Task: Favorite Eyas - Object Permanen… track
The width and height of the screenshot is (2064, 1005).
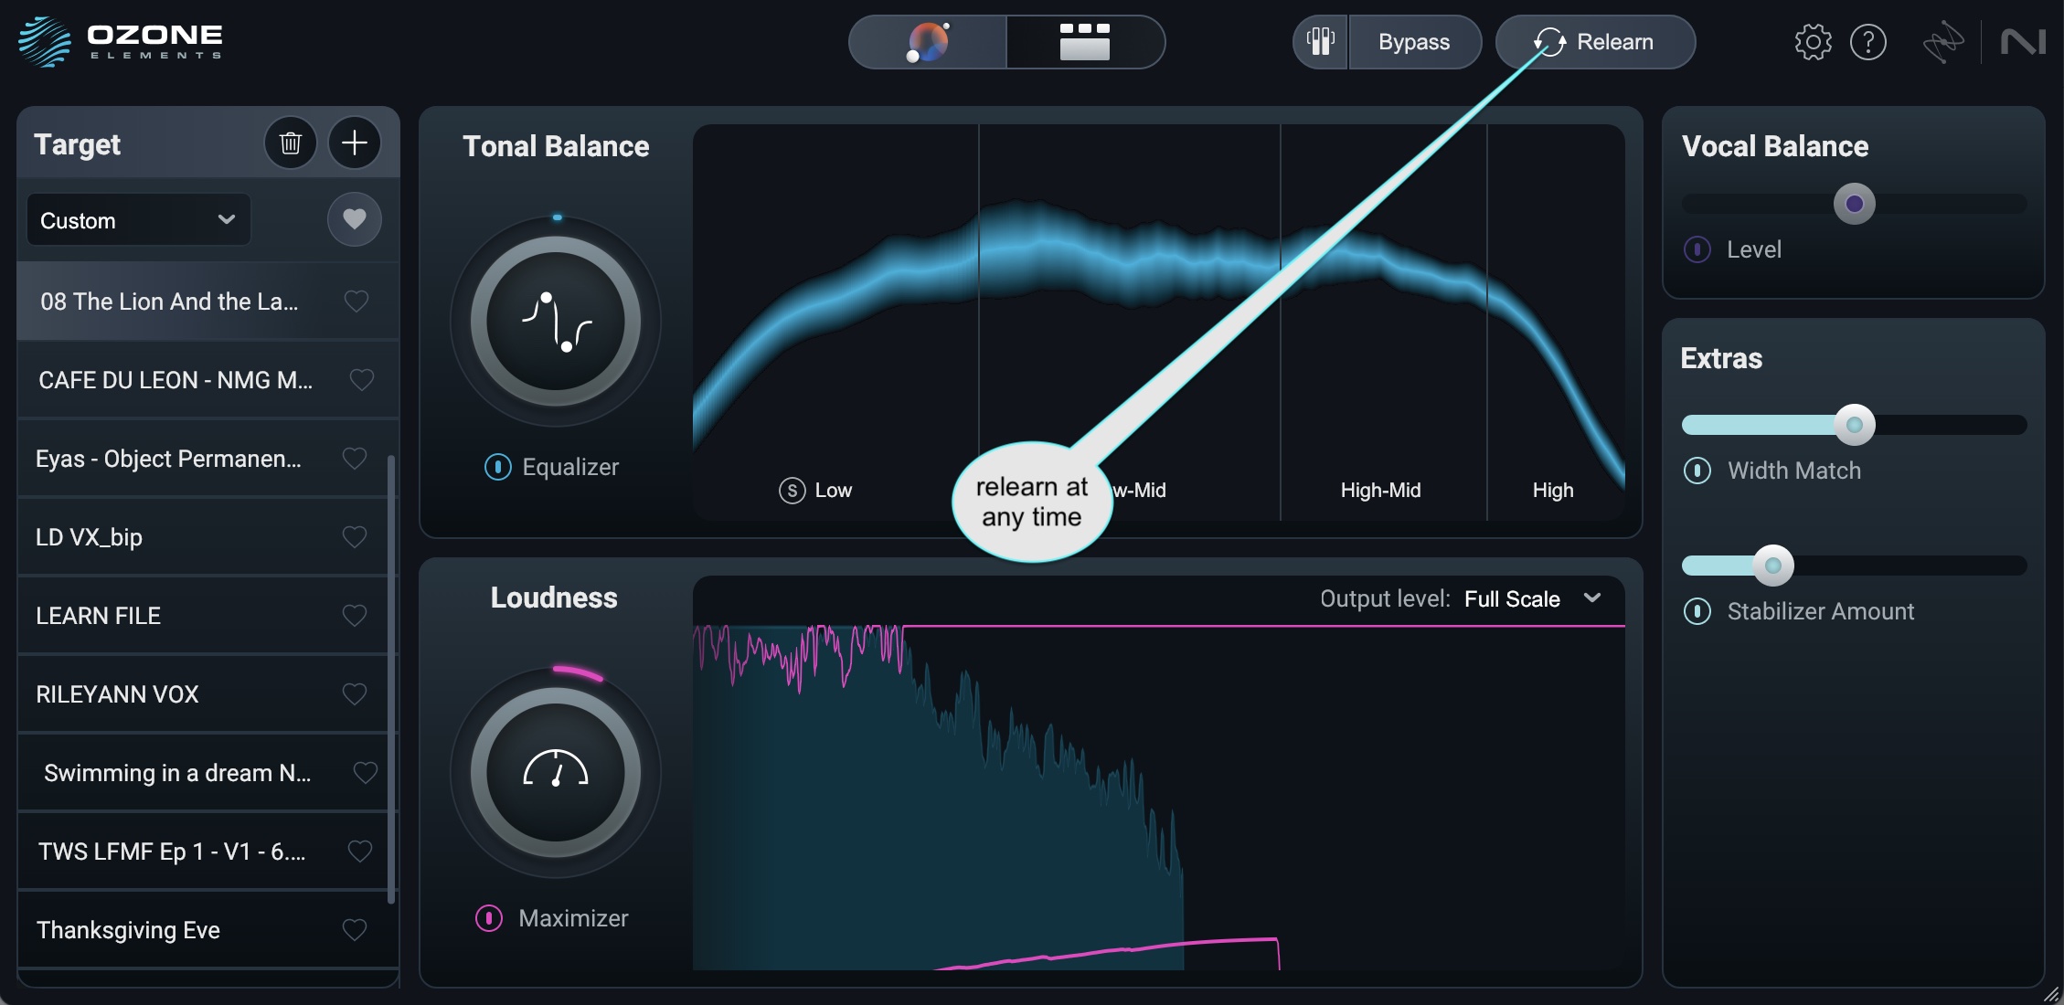Action: pos(355,458)
